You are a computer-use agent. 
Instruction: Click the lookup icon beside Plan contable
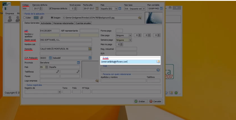(x=161, y=9)
